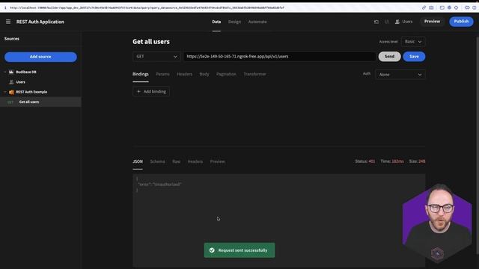
Task: Open the GET method dropdown
Action: (x=156, y=57)
